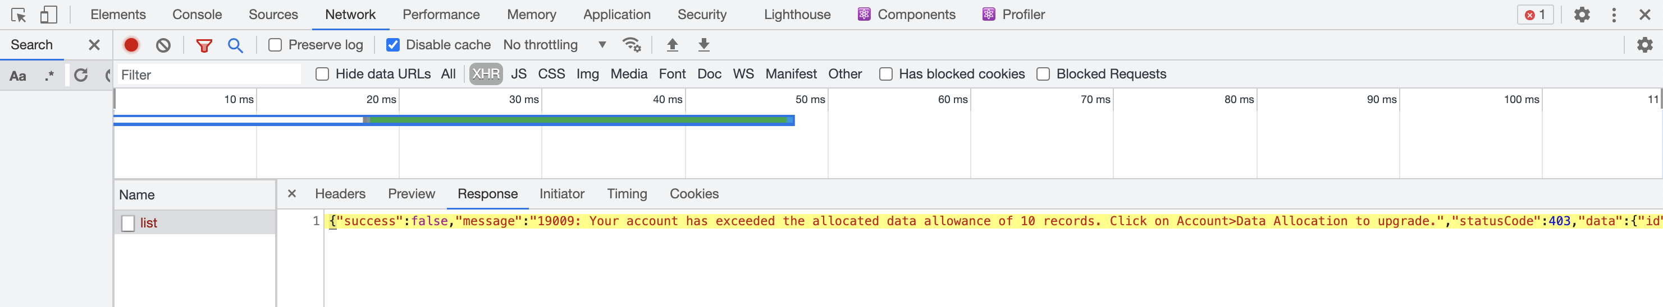Stop recording network log

[x=131, y=45]
